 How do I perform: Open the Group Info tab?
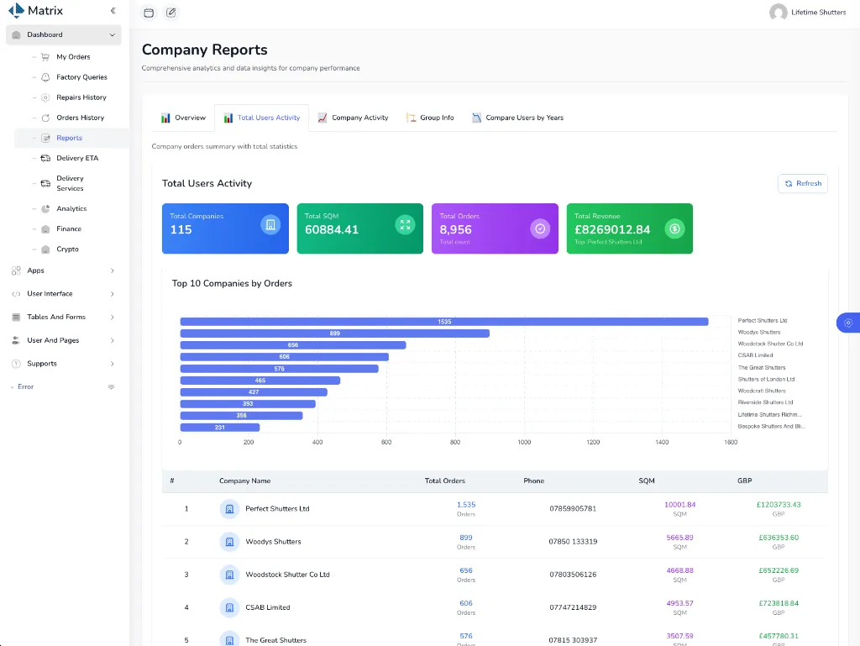click(430, 118)
